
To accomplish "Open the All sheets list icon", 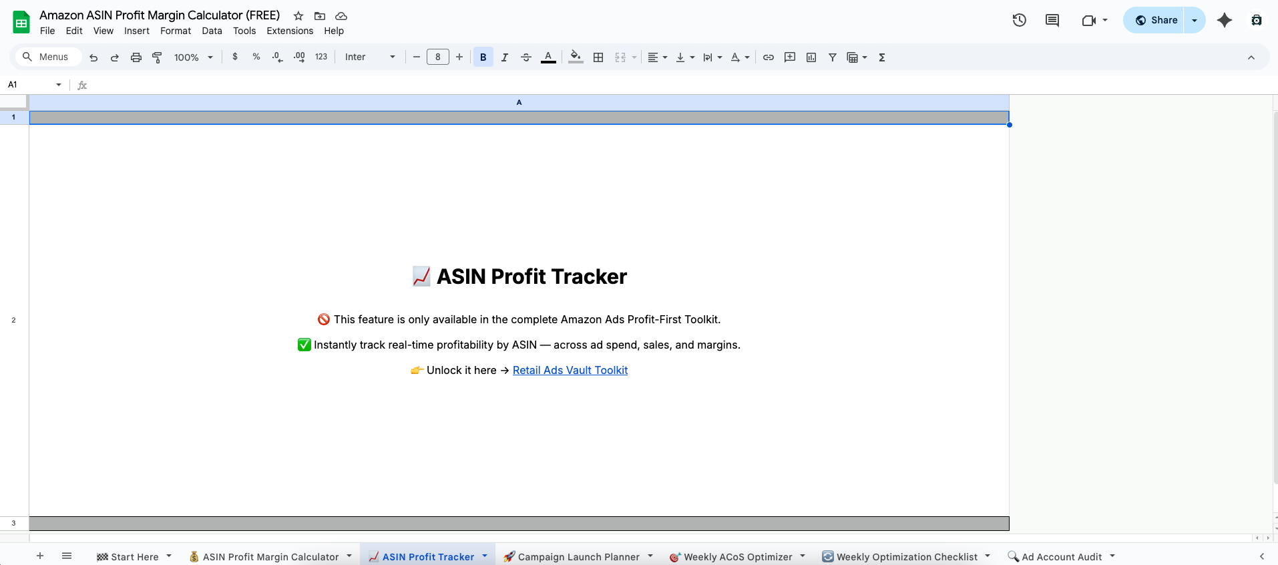I will click(67, 556).
